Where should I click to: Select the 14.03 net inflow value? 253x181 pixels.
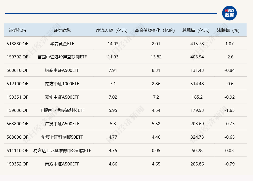click(113, 44)
